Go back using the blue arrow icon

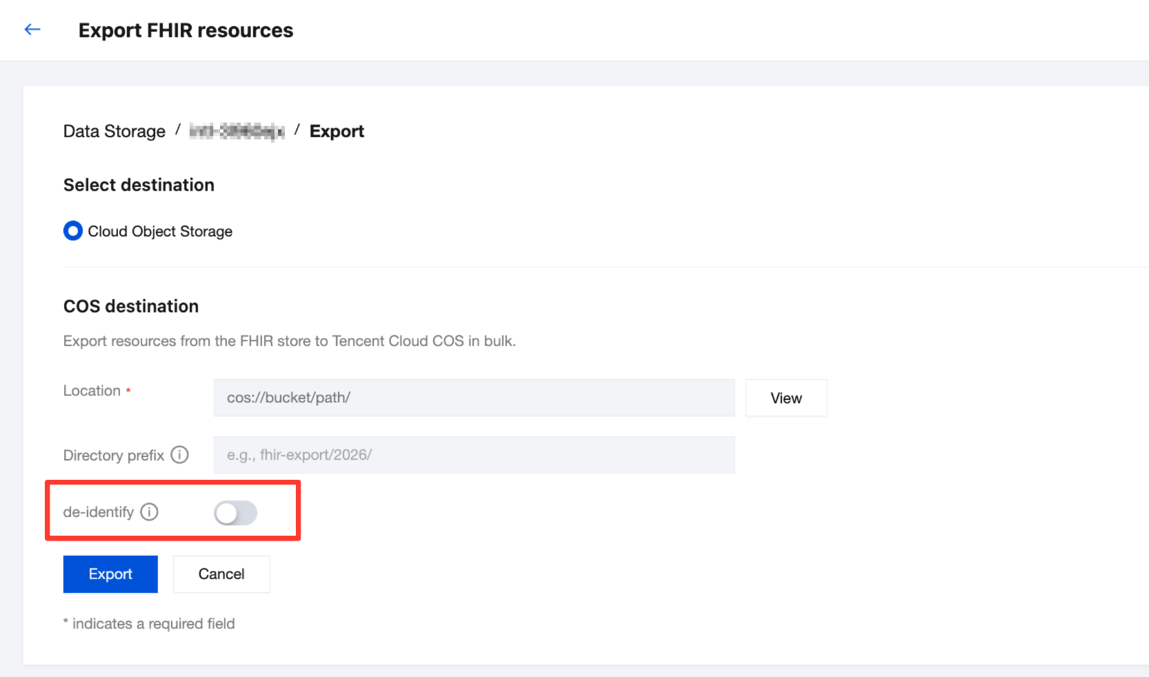click(x=32, y=30)
